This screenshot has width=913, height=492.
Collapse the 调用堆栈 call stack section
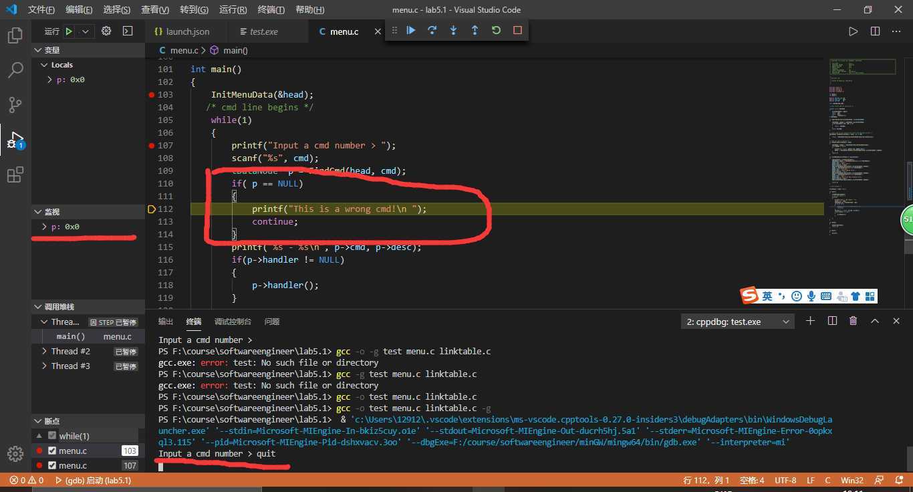[x=88, y=307]
